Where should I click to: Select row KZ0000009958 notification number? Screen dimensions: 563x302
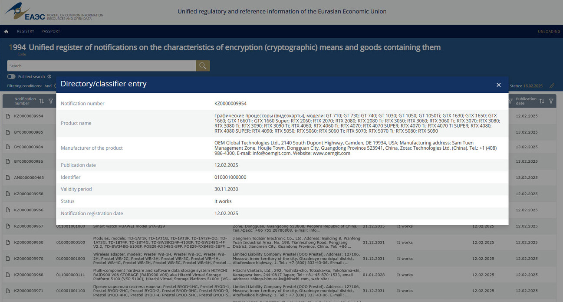point(29,194)
